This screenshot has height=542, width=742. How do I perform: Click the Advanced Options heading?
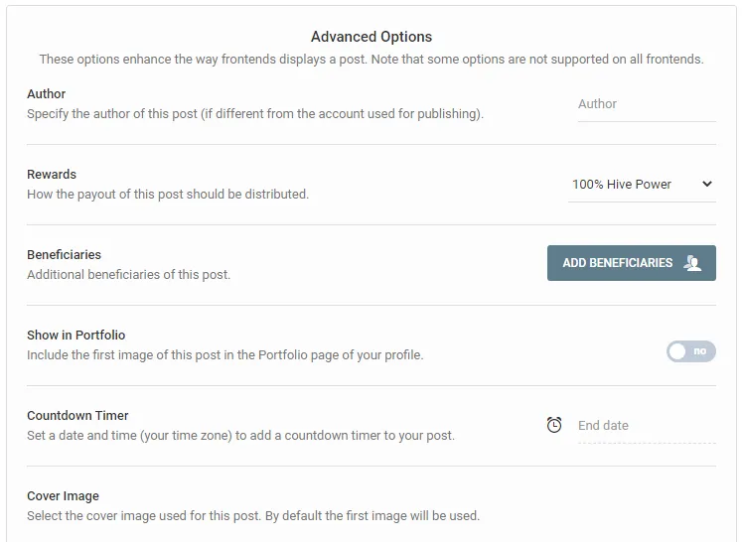click(x=371, y=37)
